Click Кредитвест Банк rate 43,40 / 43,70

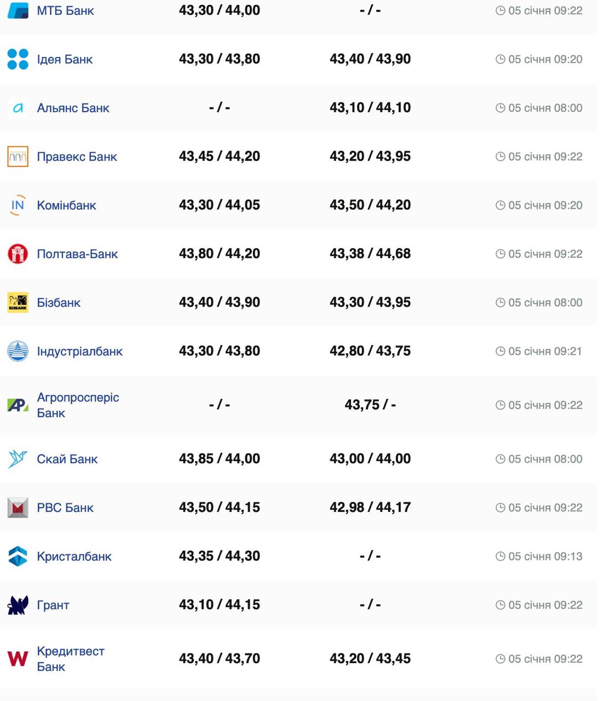219,658
